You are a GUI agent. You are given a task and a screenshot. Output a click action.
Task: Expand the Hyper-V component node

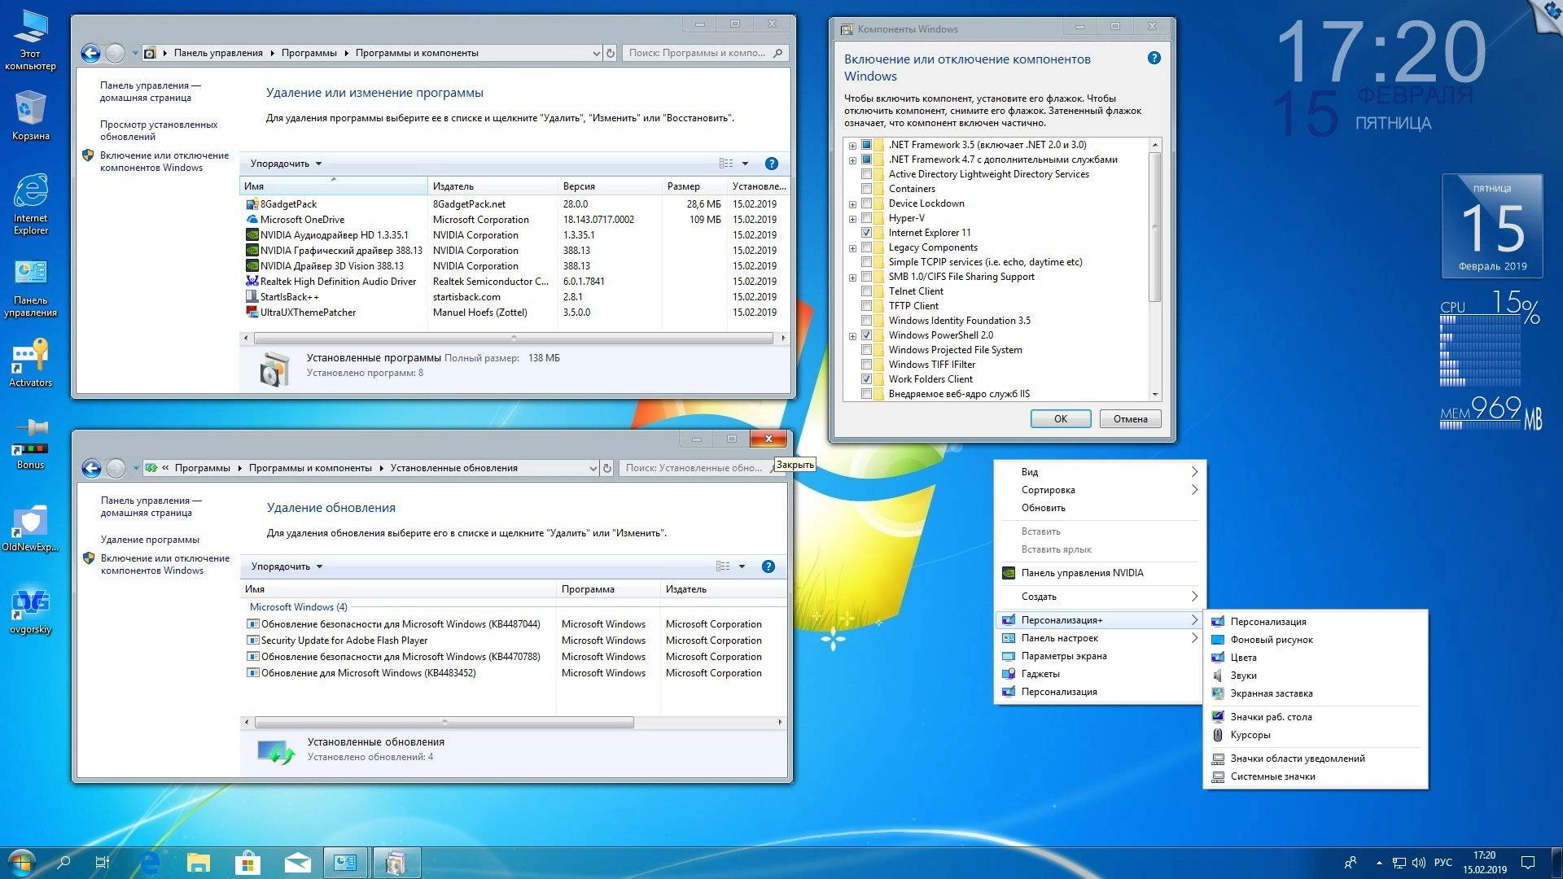(852, 217)
